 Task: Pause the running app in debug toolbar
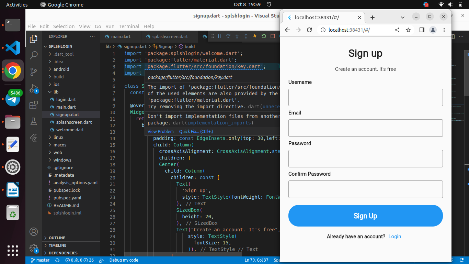pyautogui.click(x=219, y=36)
